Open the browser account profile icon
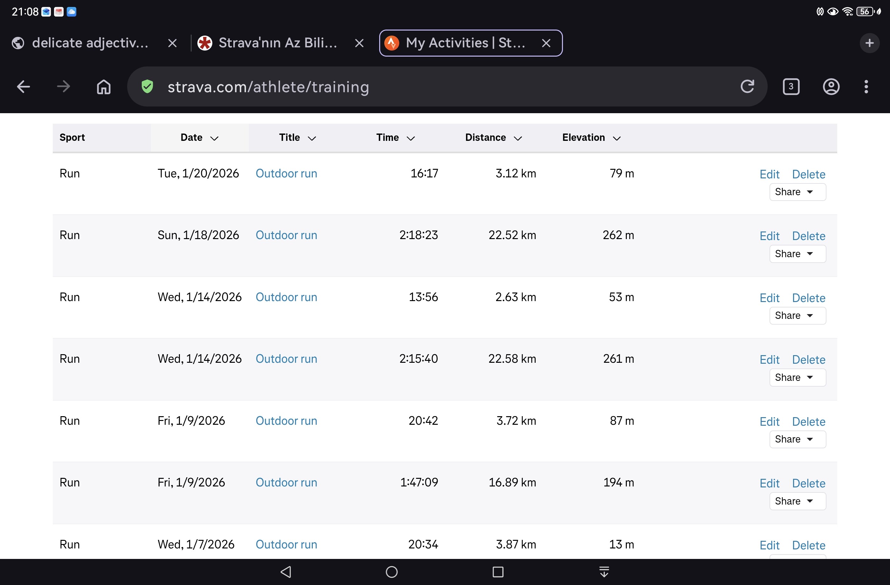 coord(831,87)
